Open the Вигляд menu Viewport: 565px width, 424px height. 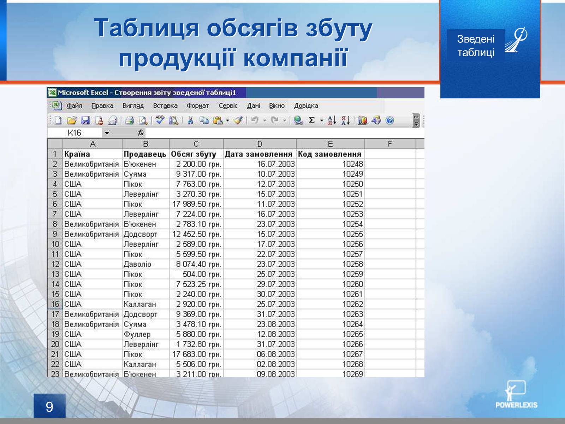pos(133,106)
